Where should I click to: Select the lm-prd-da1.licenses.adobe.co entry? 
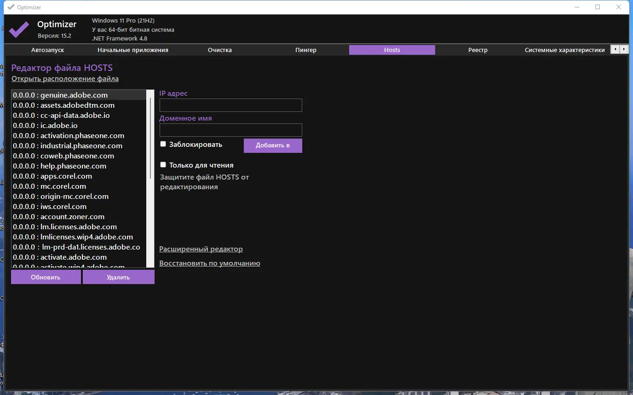[79, 247]
